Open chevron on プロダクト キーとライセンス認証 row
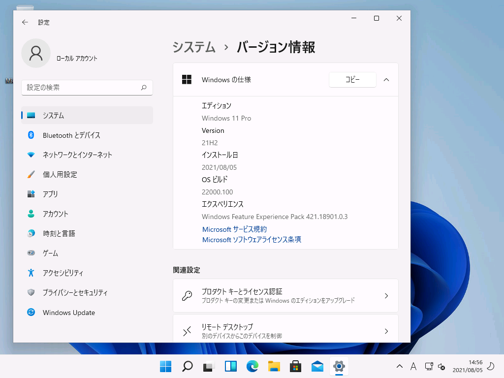 (x=386, y=296)
